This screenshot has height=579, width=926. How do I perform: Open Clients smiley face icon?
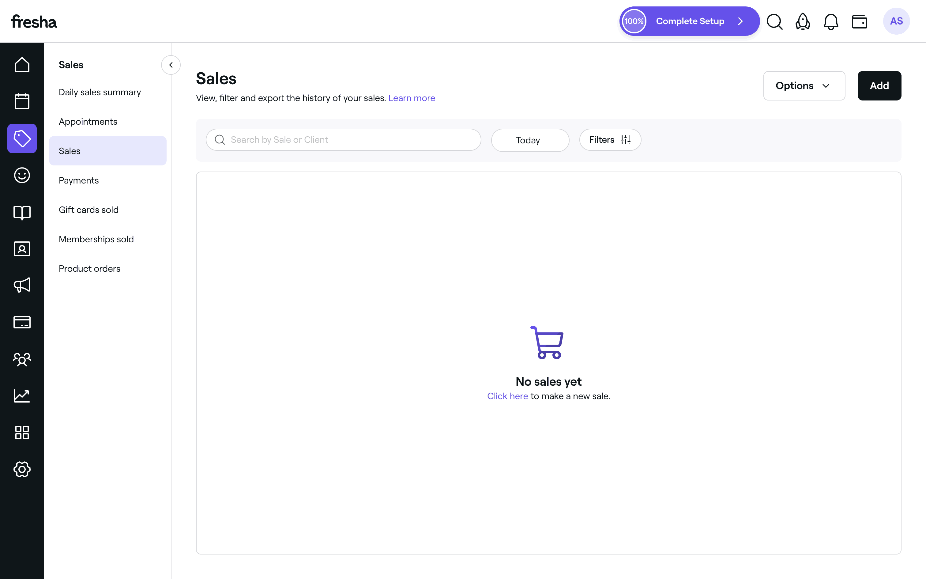[22, 175]
